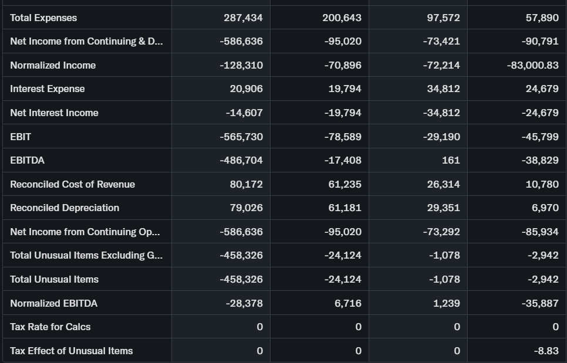Select the "Normalized EBITDA" row label
567x363 pixels.
pos(53,303)
